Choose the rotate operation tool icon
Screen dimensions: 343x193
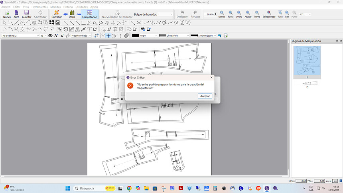pos(66,29)
